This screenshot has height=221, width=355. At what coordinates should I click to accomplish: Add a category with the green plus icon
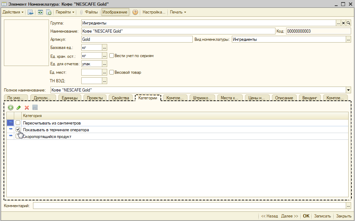coord(11,108)
